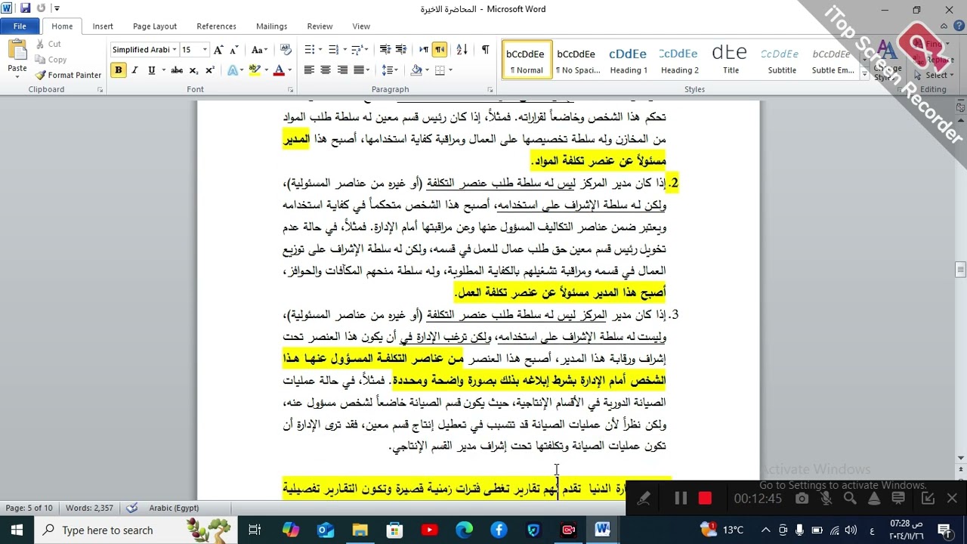Click the Increase Indent icon
This screenshot has height=544, width=967.
[402, 50]
